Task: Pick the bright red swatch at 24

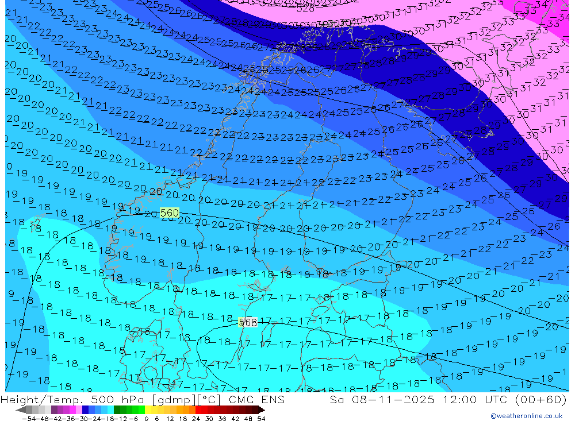Action: coord(198,410)
